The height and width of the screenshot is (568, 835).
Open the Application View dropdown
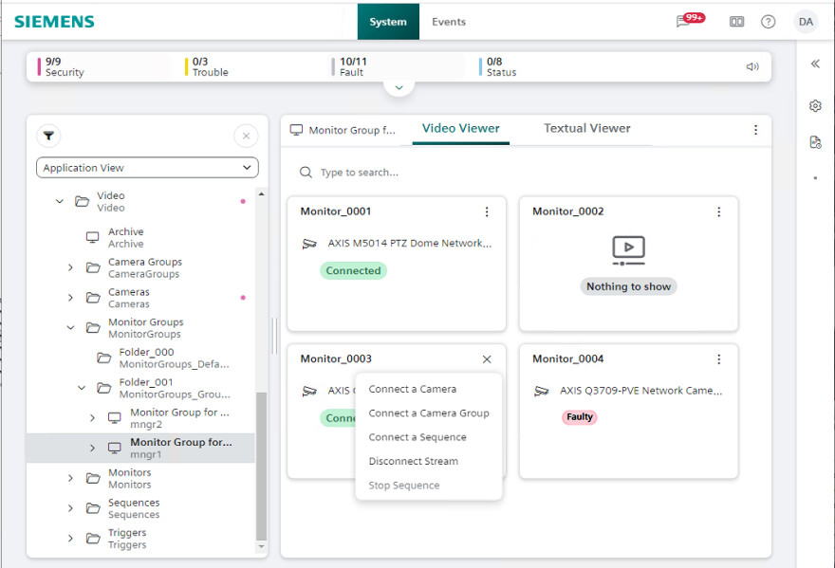pos(147,168)
